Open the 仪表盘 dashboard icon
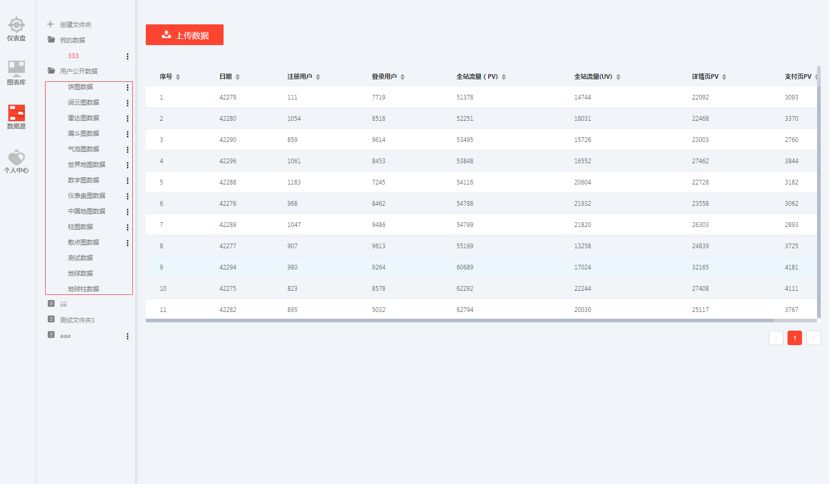 point(16,29)
